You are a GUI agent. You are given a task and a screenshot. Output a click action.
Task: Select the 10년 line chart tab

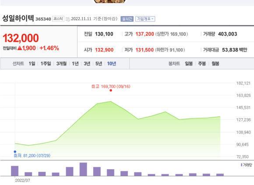[111, 64]
